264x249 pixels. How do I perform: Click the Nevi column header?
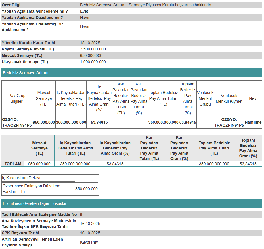pos(253,98)
